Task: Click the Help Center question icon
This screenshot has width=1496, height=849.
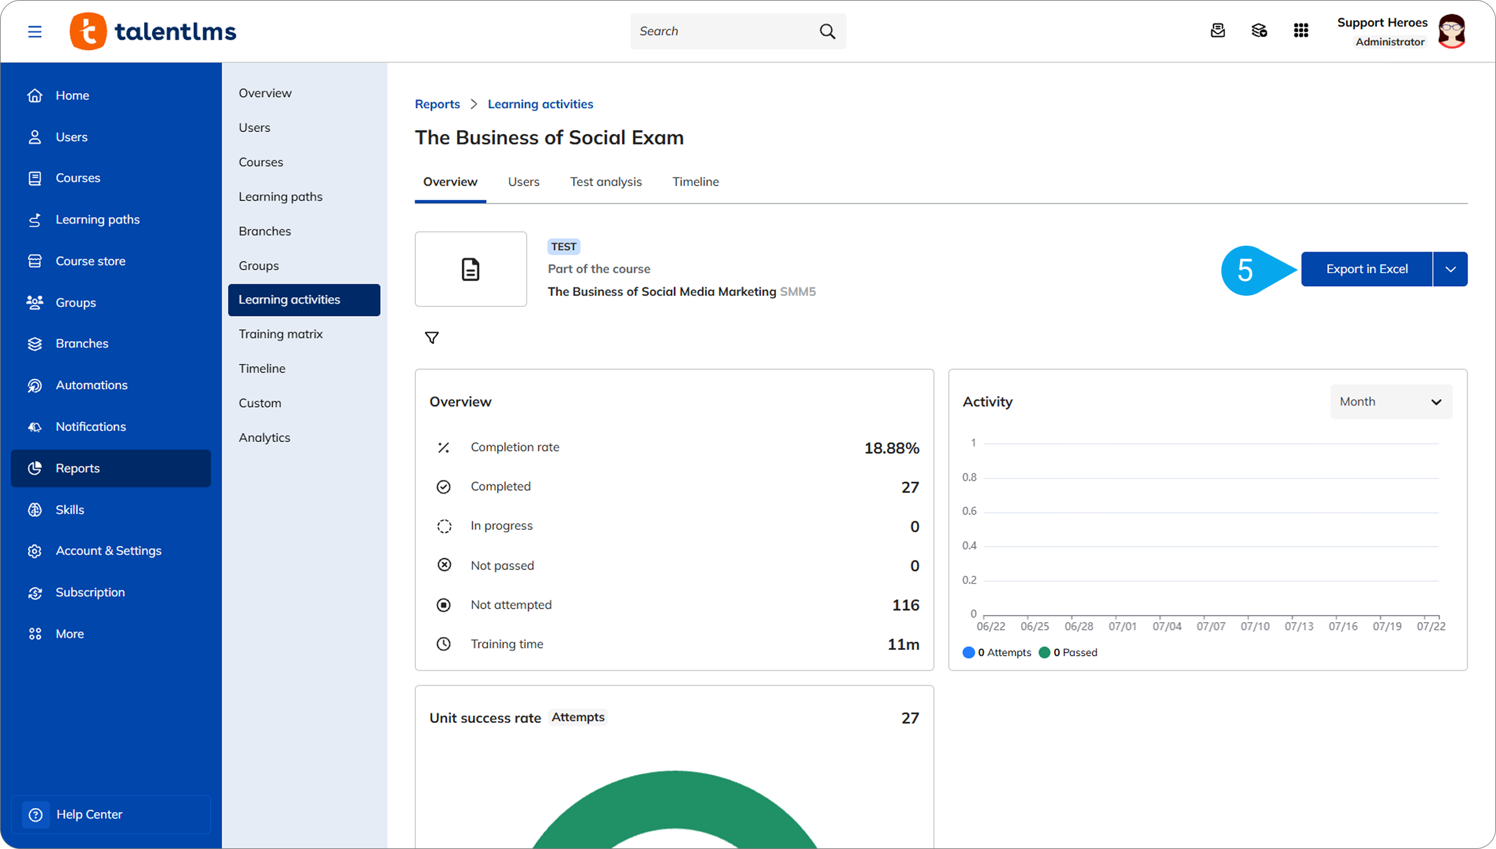Action: 36,815
